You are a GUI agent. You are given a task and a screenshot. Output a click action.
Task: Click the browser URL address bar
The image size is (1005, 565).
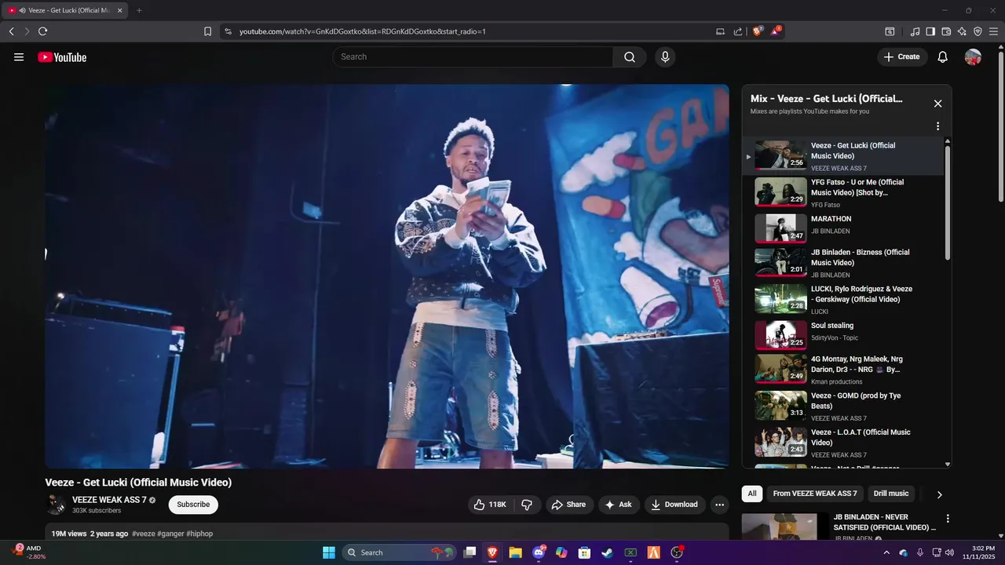click(471, 31)
